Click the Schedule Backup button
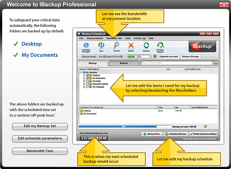Screen dimensions: 231x169 click(176, 134)
